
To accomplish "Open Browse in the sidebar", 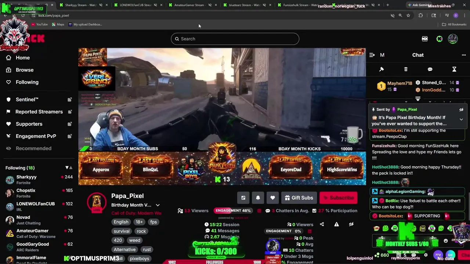I will 25,70.
